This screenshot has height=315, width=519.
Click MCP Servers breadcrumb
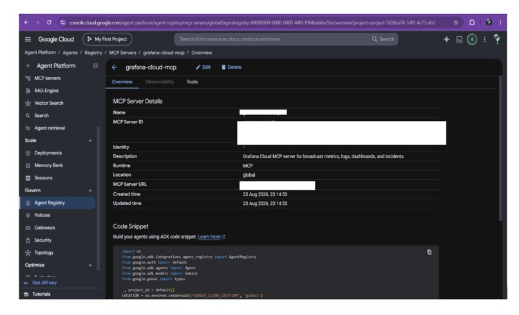pyautogui.click(x=122, y=53)
